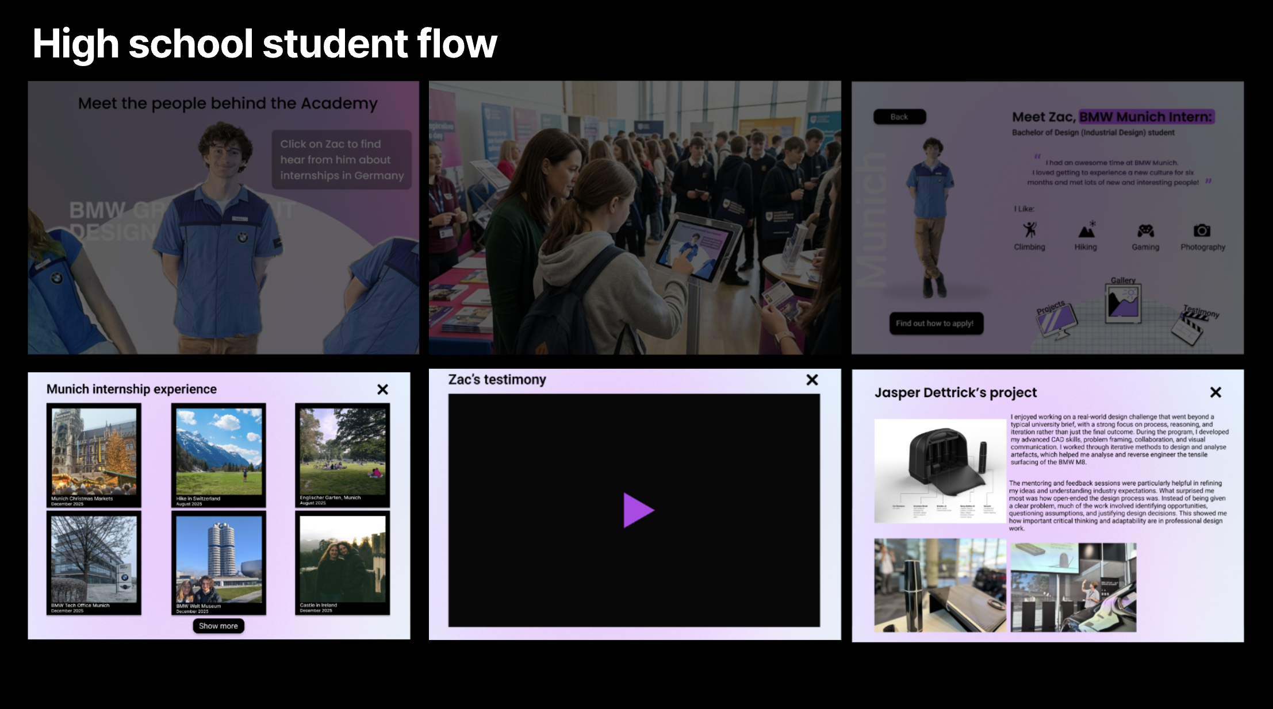Click "Bachelor of Design (Industrial Design) student" text

tap(1093, 133)
